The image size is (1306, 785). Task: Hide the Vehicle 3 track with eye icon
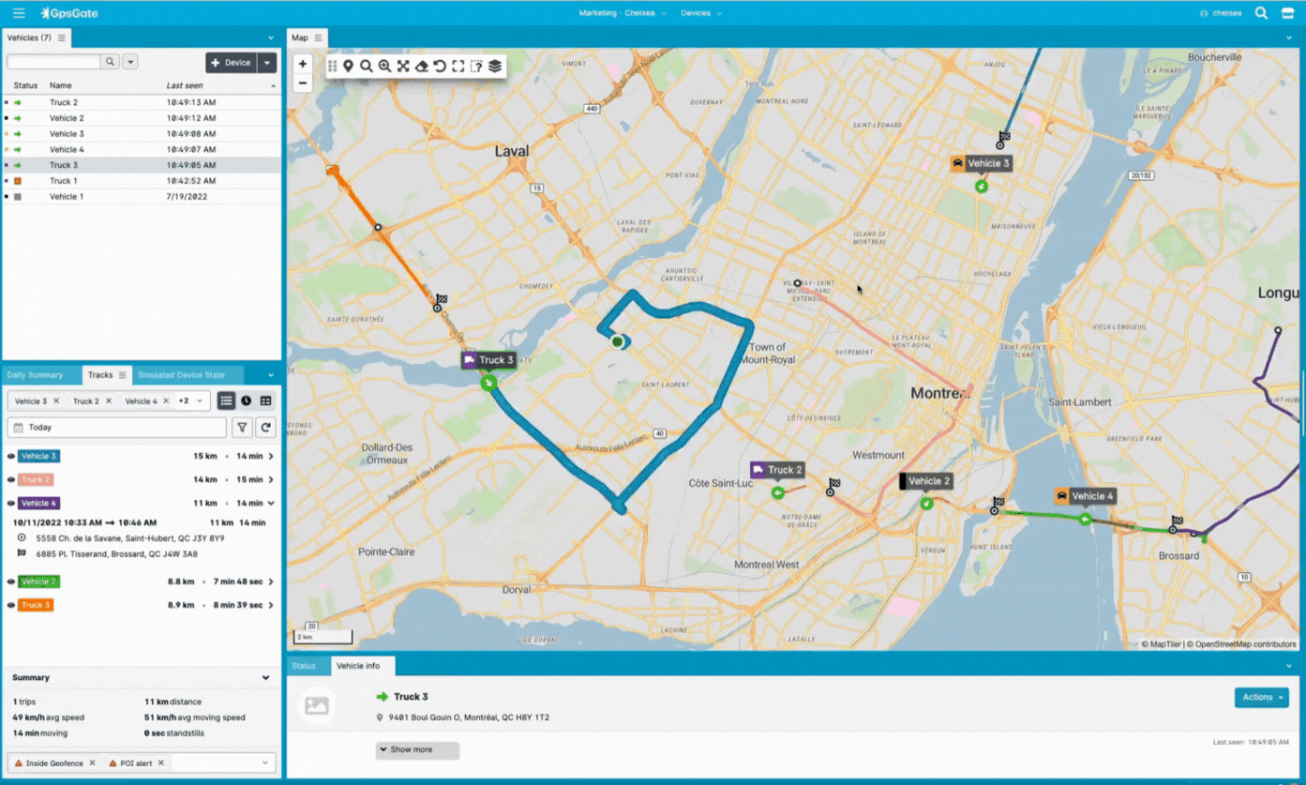(11, 457)
